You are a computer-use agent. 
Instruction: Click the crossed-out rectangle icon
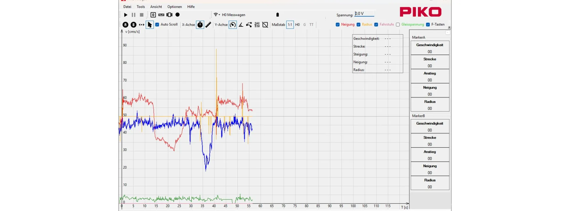pos(265,25)
